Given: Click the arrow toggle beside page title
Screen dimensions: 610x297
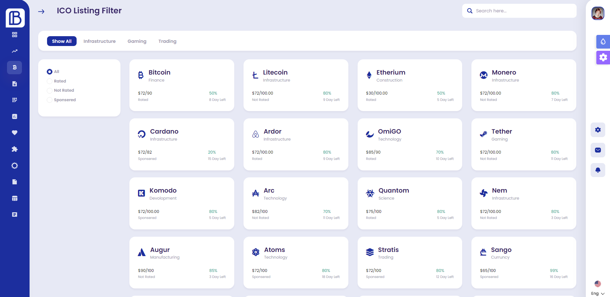Looking at the screenshot, I should pos(41,11).
